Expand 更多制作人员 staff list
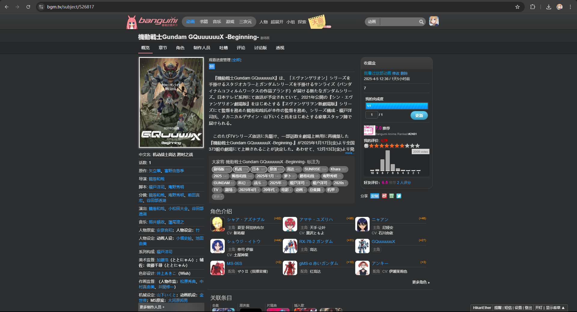Viewport: 577px width, 312px height. coord(152,307)
